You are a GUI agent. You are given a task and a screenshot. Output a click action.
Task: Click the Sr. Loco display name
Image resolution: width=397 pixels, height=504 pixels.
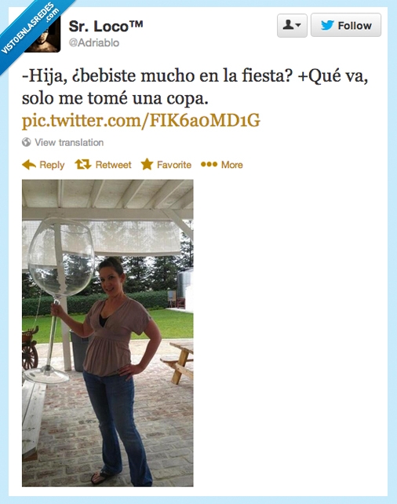pos(106,27)
